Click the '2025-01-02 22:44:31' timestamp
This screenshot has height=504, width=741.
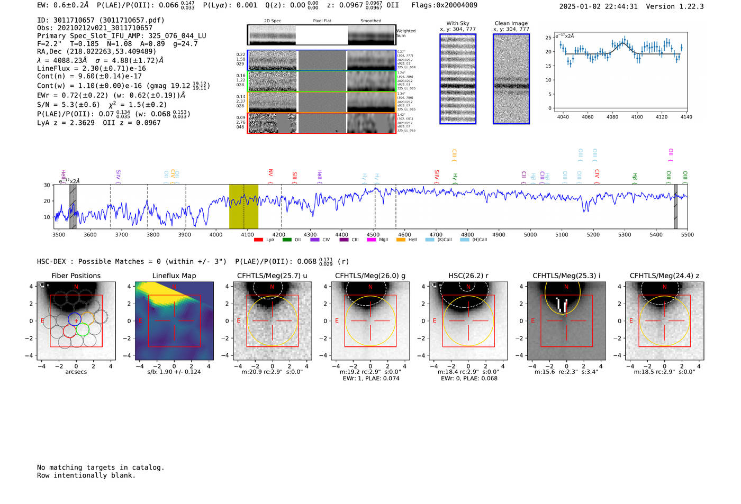click(x=598, y=6)
